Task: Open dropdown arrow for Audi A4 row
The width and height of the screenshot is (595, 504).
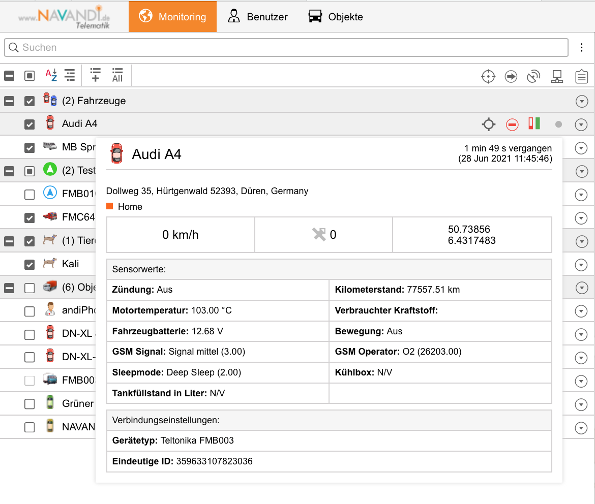Action: click(x=581, y=124)
